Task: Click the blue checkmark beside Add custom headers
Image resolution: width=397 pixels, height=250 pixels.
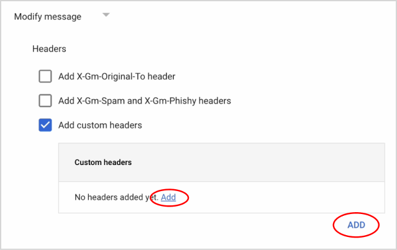Action: (45, 125)
